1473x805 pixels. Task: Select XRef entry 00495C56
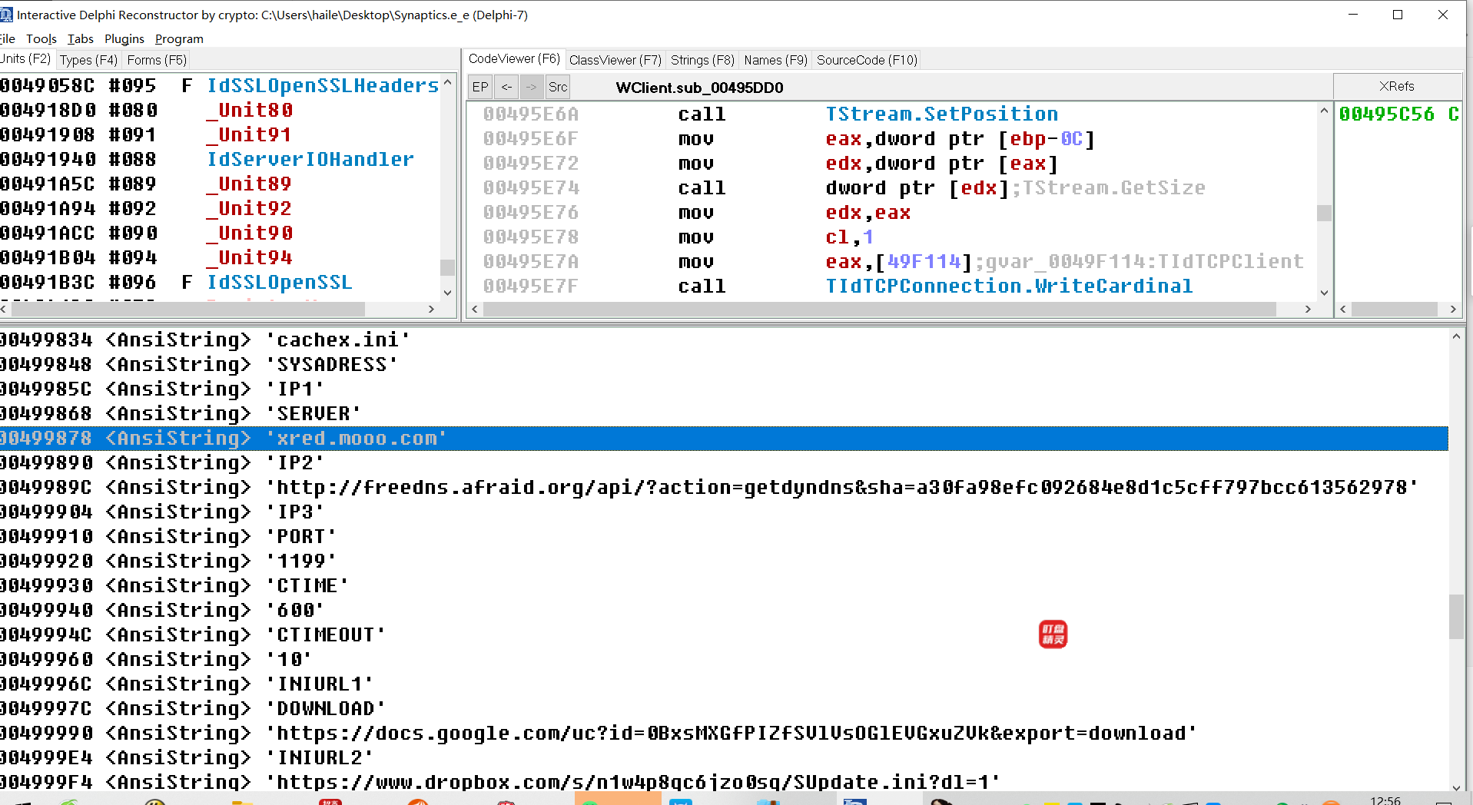pos(1398,114)
